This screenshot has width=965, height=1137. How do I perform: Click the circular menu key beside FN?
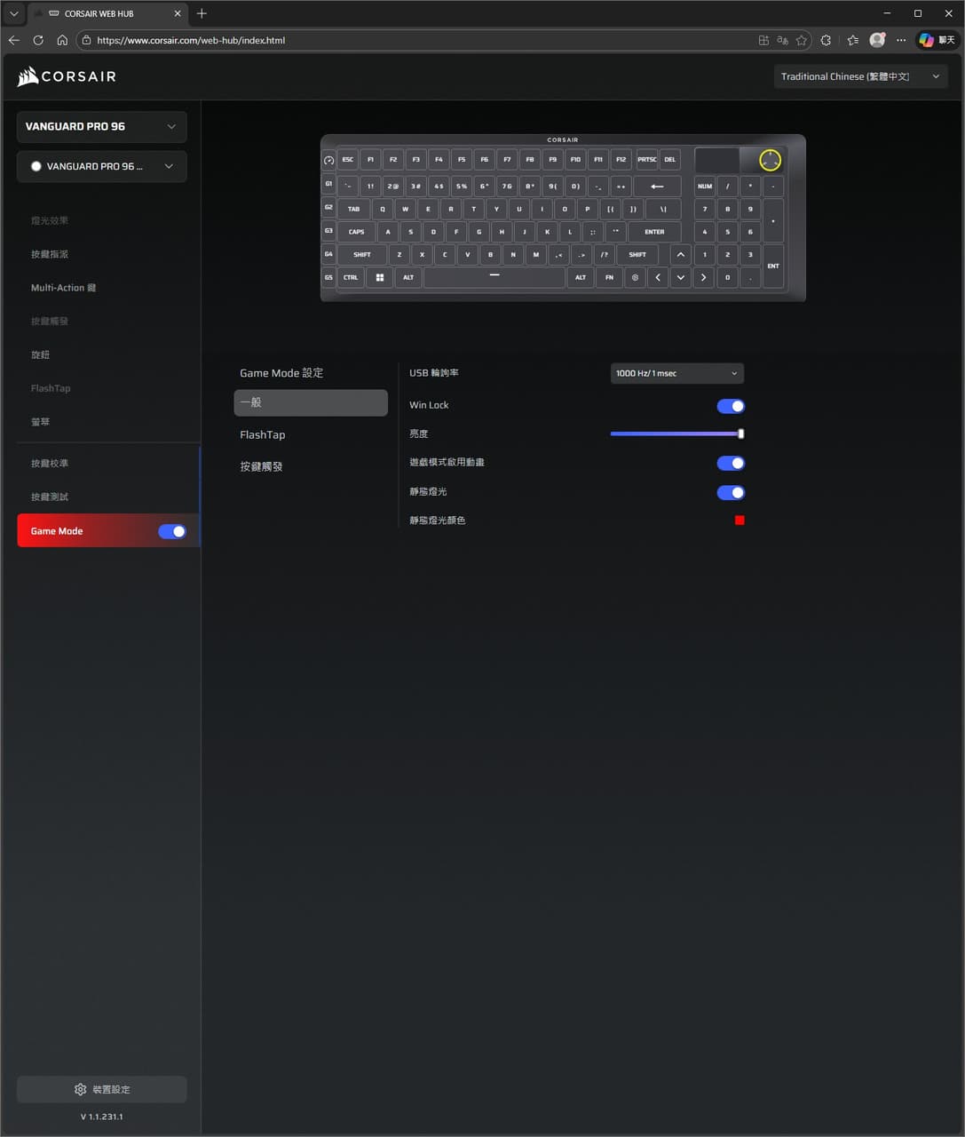[x=635, y=277]
